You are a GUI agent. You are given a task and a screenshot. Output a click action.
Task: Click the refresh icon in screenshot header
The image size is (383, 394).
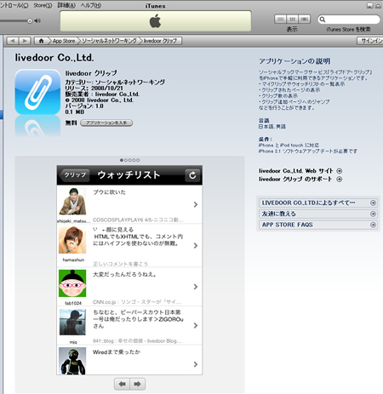point(192,175)
